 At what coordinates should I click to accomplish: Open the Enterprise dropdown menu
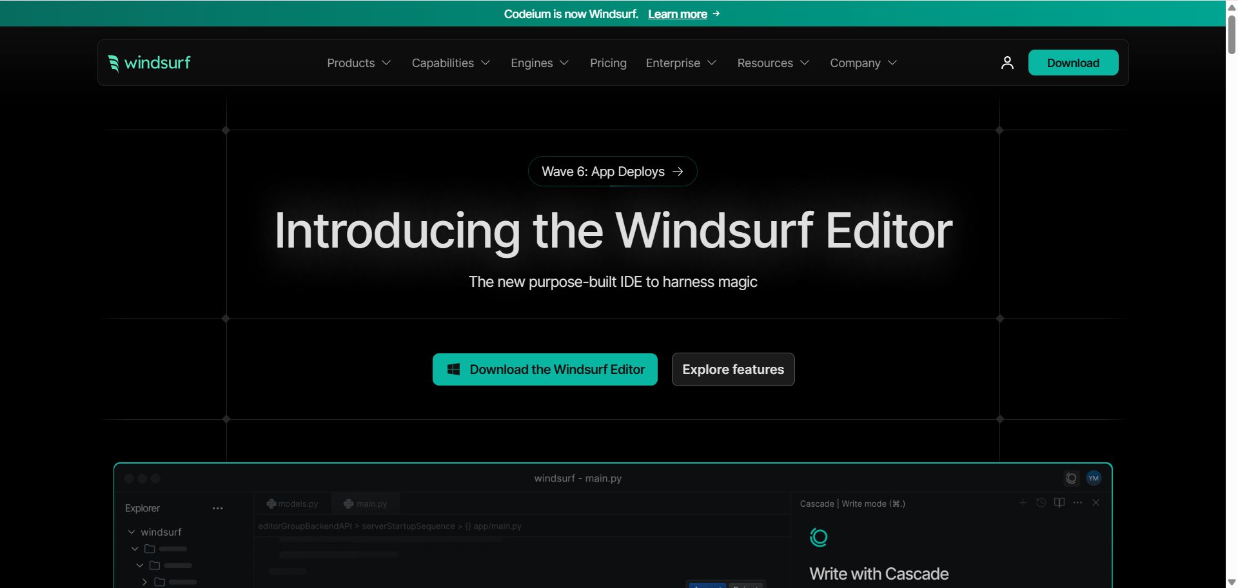click(x=682, y=63)
